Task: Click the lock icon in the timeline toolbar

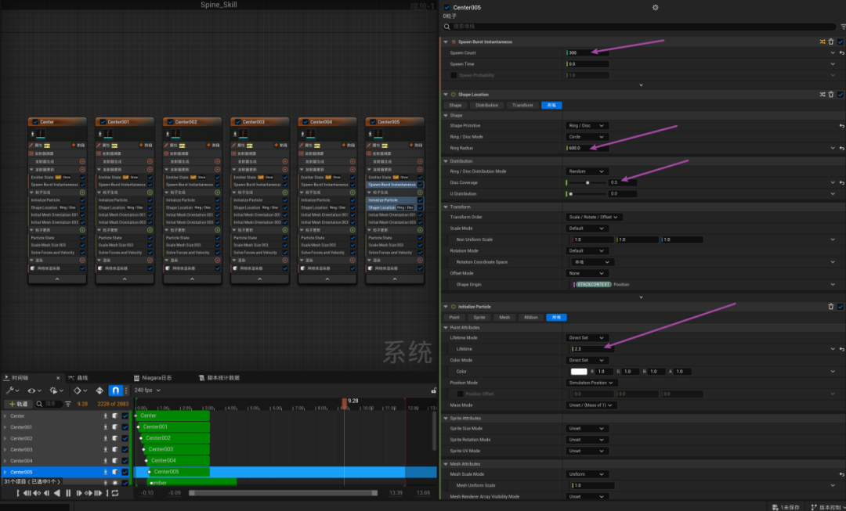Action: click(433, 390)
